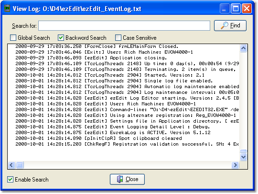This screenshot has width=258, height=194.
Task: Enable the Global Search checkbox
Action: [x=13, y=38]
